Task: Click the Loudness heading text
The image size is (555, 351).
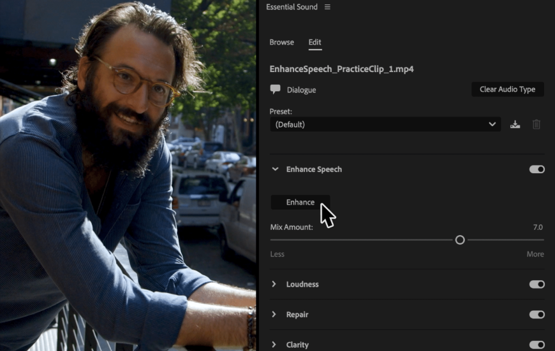Action: 302,284
